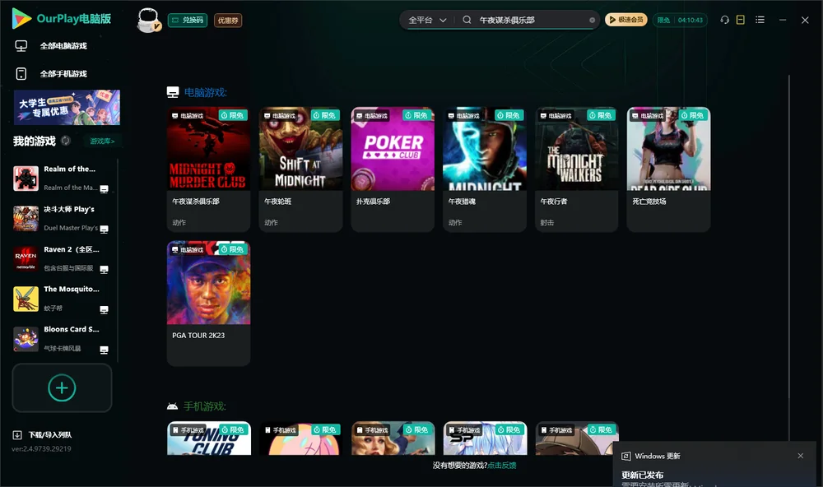The width and height of the screenshot is (823, 487).
Task: Open the 午夜谋杀俱乐部 game card
Action: click(x=208, y=169)
